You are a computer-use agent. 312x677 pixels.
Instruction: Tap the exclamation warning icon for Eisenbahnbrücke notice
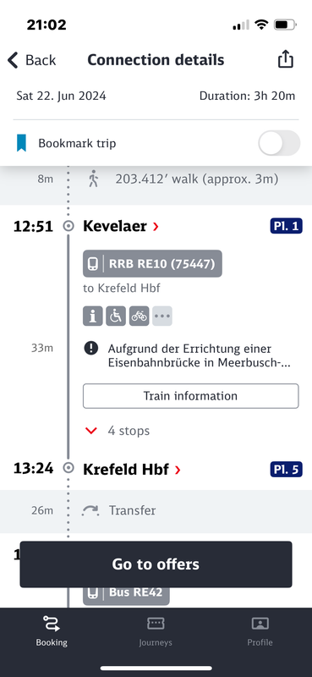pos(90,349)
